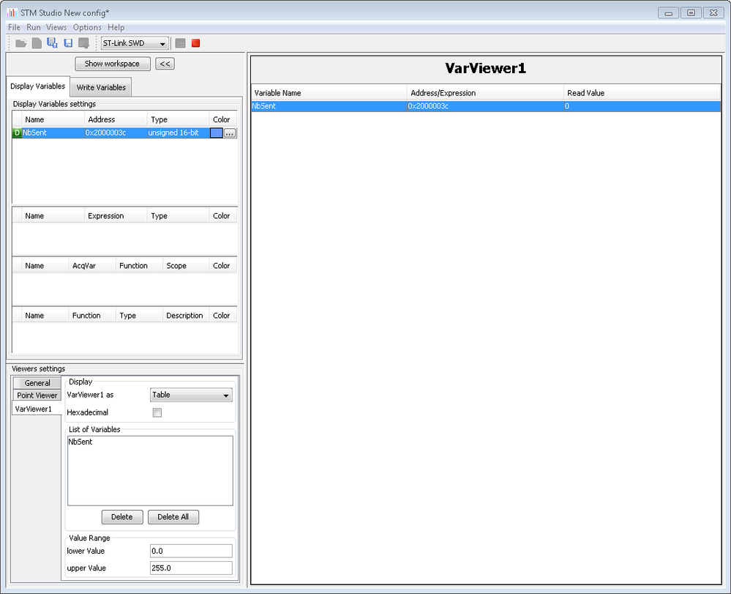731x594 pixels.
Task: Click the Show workspace button
Action: click(113, 64)
